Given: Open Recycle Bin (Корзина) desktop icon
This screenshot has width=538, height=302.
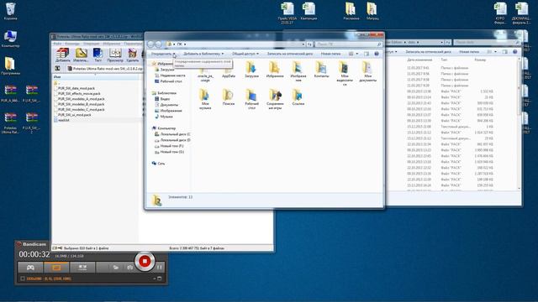Looking at the screenshot, I should tap(10, 11).
